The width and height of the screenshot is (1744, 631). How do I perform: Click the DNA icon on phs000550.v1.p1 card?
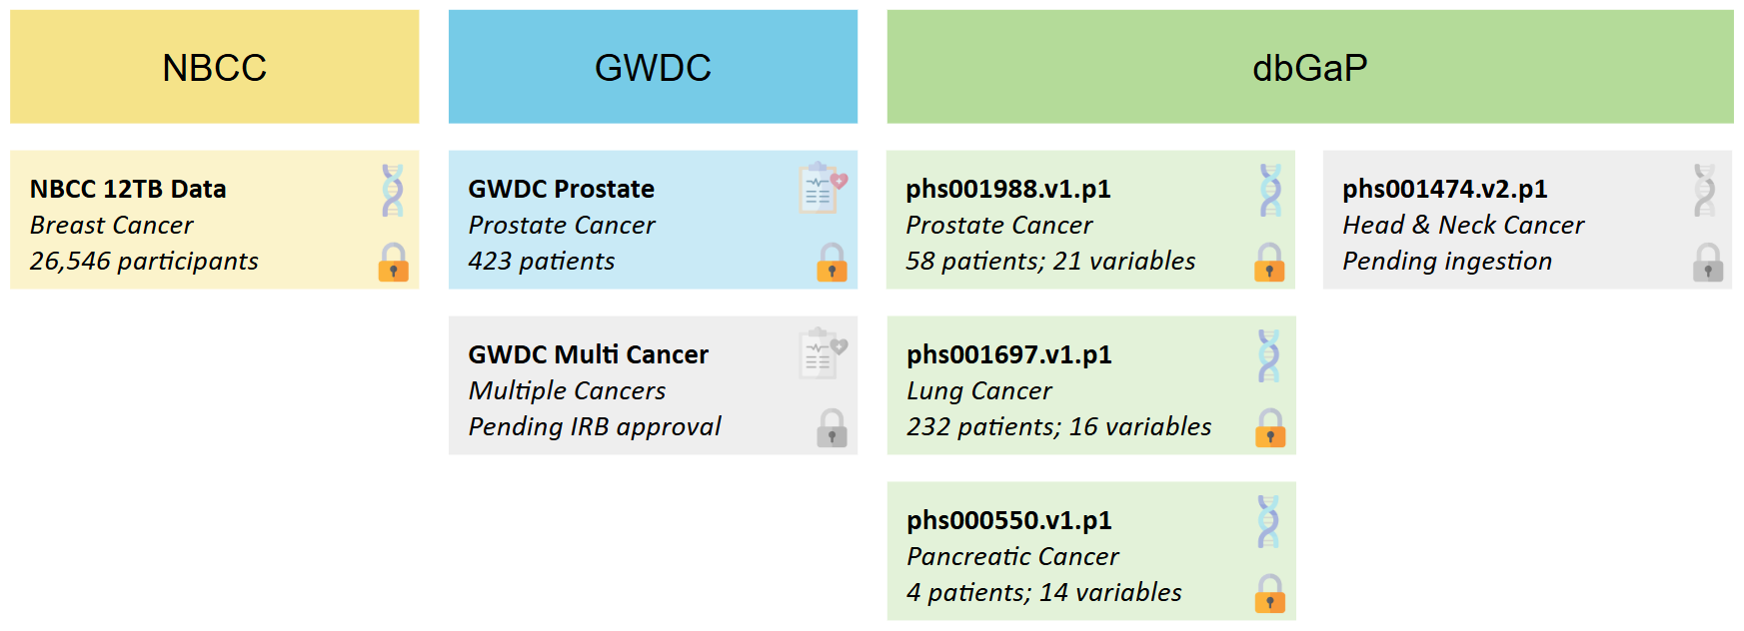(x=1269, y=521)
